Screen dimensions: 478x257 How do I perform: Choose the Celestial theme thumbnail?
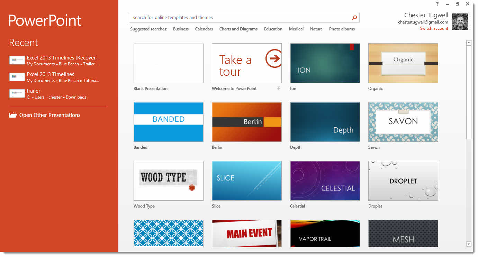(x=325, y=181)
